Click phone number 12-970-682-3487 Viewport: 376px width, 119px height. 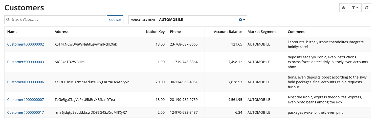pos(184,112)
